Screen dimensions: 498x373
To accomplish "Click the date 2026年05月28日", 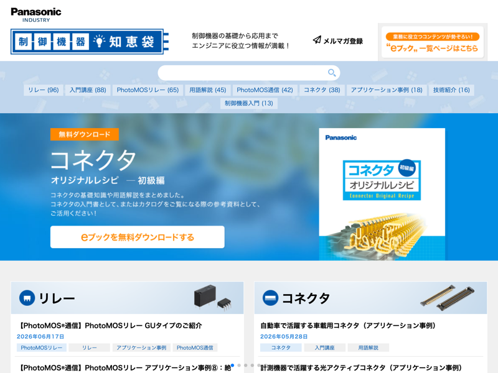I will [x=284, y=336].
